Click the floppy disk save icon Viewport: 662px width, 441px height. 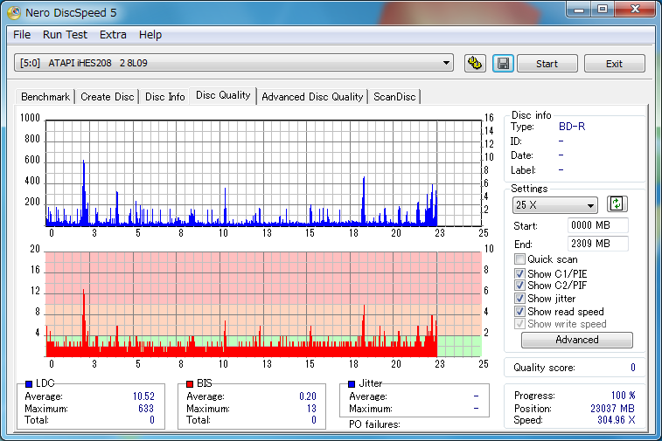pos(503,63)
